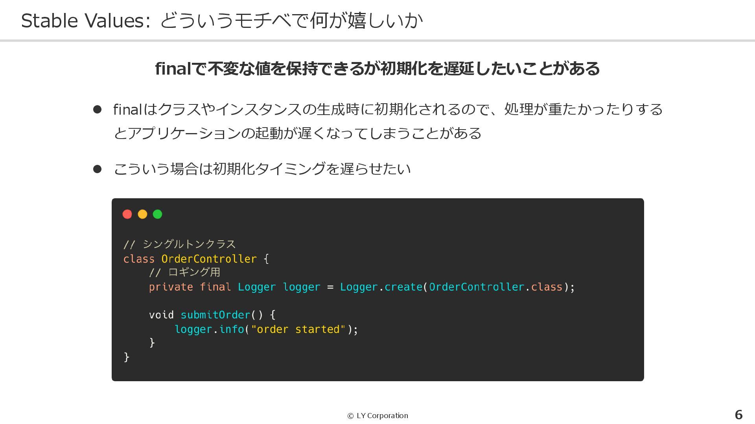Click the yellow minimize dot in code window
The width and height of the screenshot is (755, 424).
142,214
